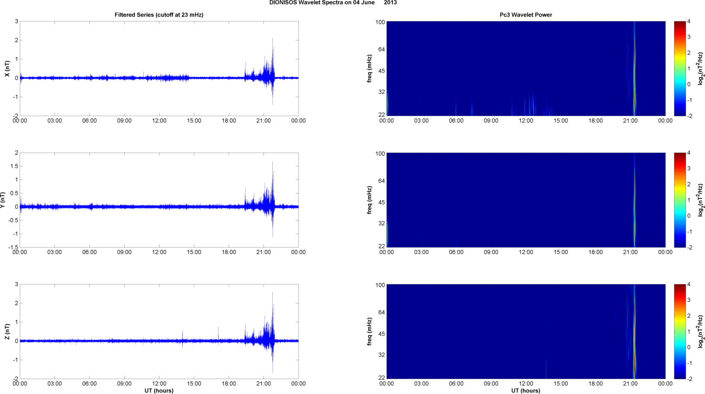Click the "X (nT)" axis label
The width and height of the screenshot is (705, 394).
click(x=7, y=69)
